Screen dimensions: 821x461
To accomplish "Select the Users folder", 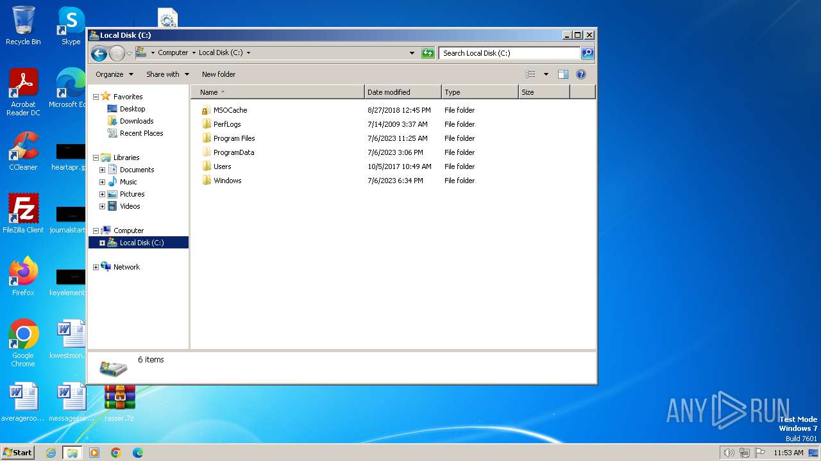I will click(216, 166).
